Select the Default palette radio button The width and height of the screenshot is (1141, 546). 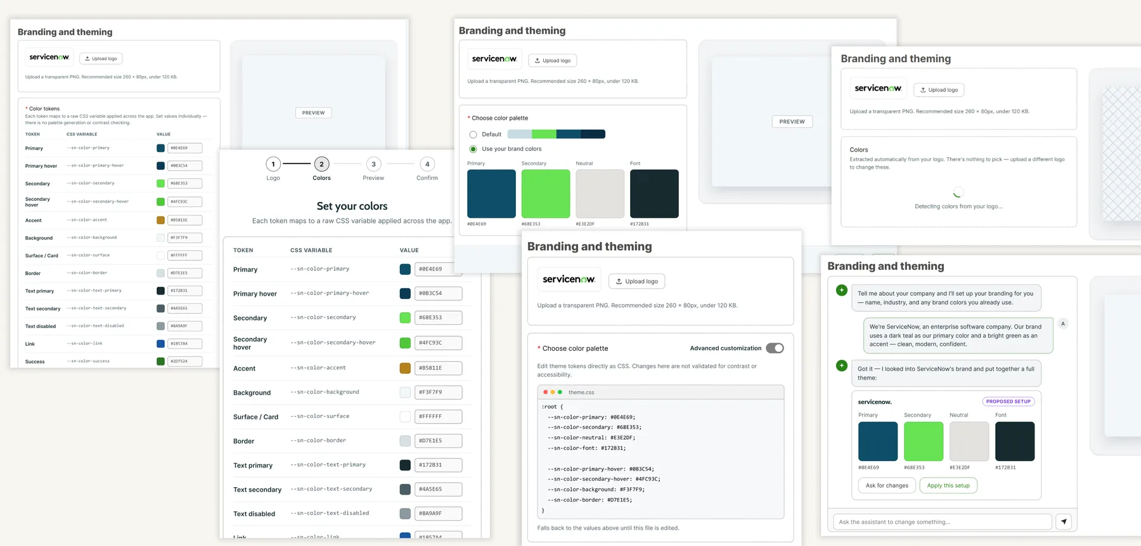[x=473, y=134]
